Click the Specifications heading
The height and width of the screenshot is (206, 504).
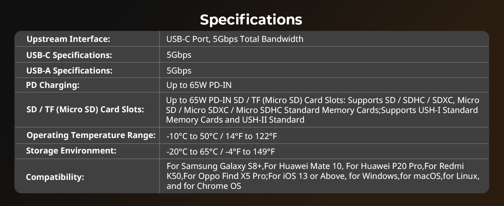[x=251, y=20]
